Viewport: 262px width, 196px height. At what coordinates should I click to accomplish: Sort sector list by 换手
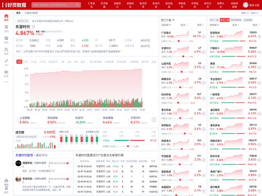256,25
